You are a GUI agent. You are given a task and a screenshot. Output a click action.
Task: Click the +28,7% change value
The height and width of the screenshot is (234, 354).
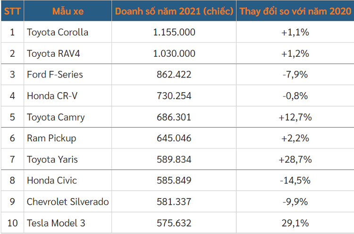pos(295,159)
